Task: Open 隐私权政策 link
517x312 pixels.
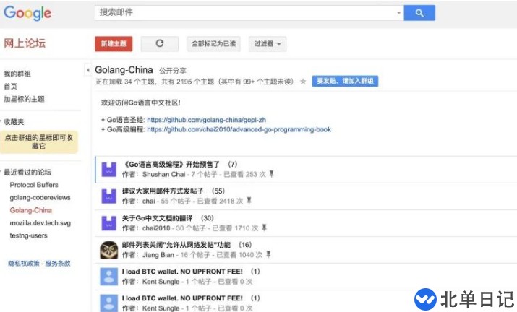Action: 24,263
